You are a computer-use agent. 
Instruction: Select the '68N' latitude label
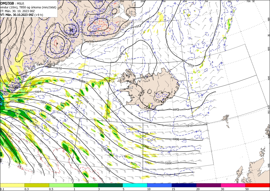(268, 19)
